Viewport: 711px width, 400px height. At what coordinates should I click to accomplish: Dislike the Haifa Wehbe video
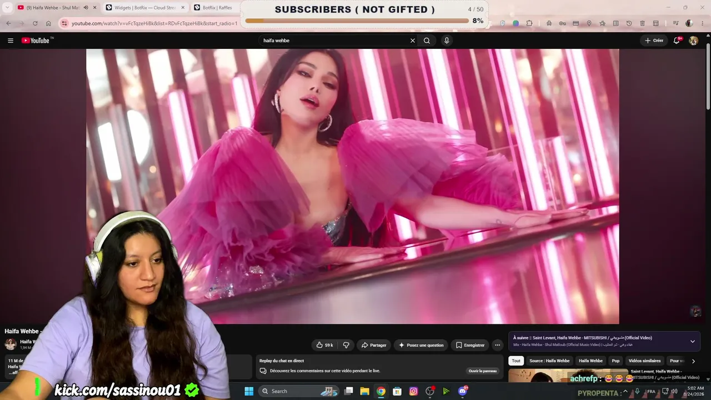pos(346,345)
